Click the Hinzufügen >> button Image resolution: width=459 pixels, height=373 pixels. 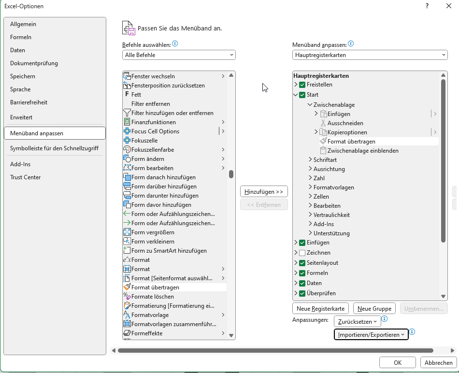click(x=264, y=192)
